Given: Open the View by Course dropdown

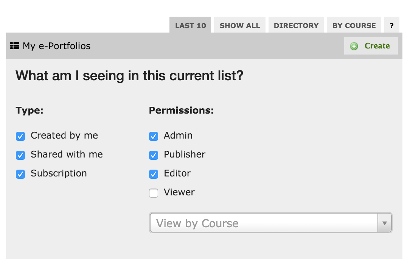Looking at the screenshot, I should 265,223.
